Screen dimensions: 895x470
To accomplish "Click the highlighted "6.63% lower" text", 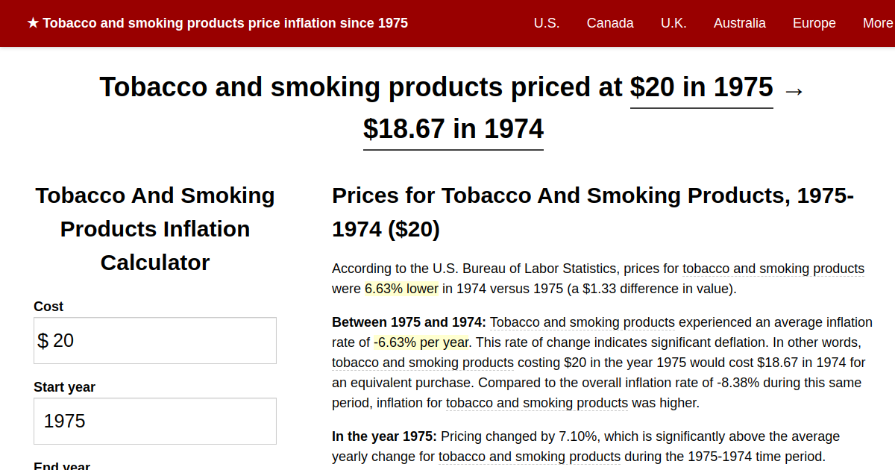I will coord(401,288).
